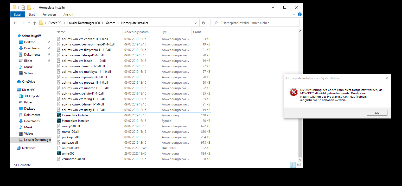Select 3D-Objekte under Dieser PC
The height and width of the screenshot is (186, 402).
[32, 96]
